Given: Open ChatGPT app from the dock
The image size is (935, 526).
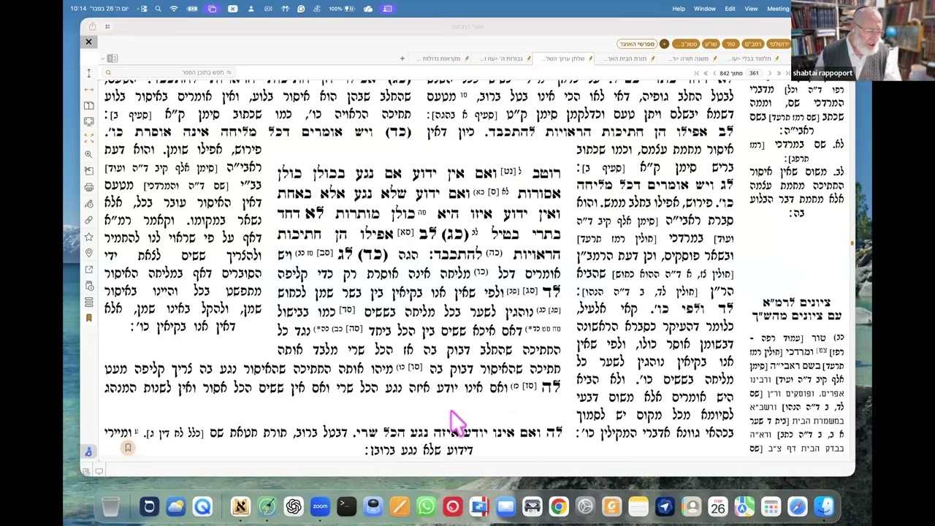Looking at the screenshot, I should click(x=294, y=506).
